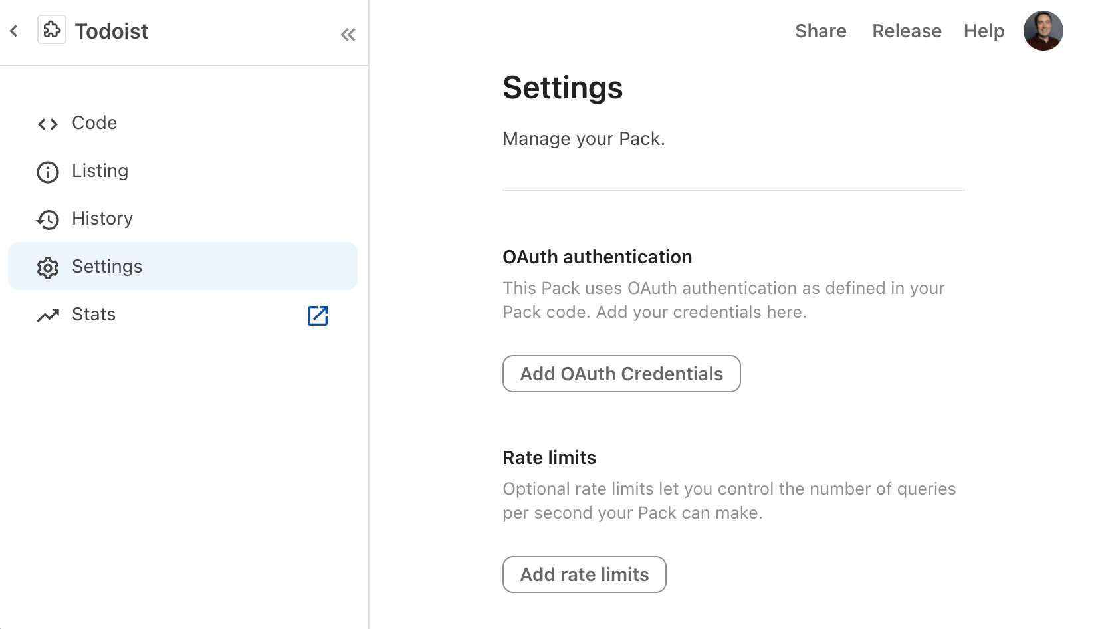Collapse the sidebar with the double chevron
This screenshot has width=1094, height=629.
pyautogui.click(x=348, y=35)
